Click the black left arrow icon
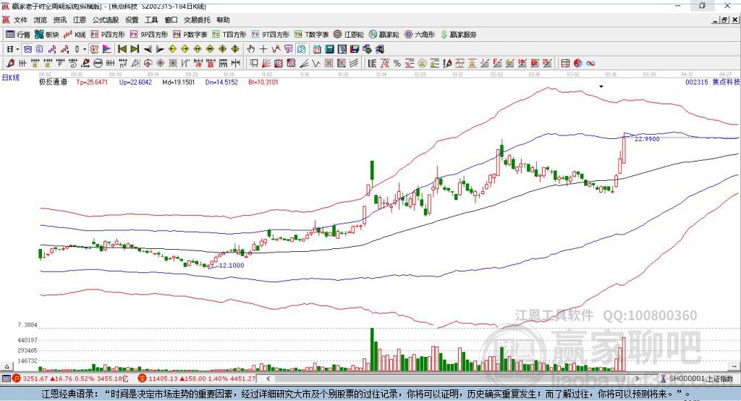The image size is (741, 401). point(148,49)
